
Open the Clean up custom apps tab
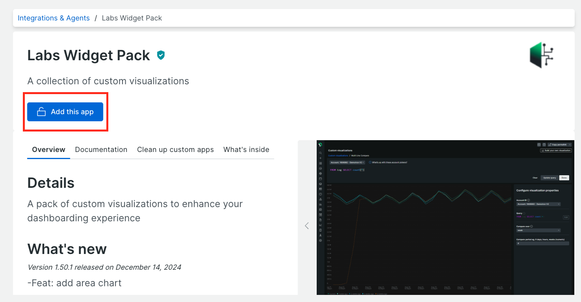[175, 150]
